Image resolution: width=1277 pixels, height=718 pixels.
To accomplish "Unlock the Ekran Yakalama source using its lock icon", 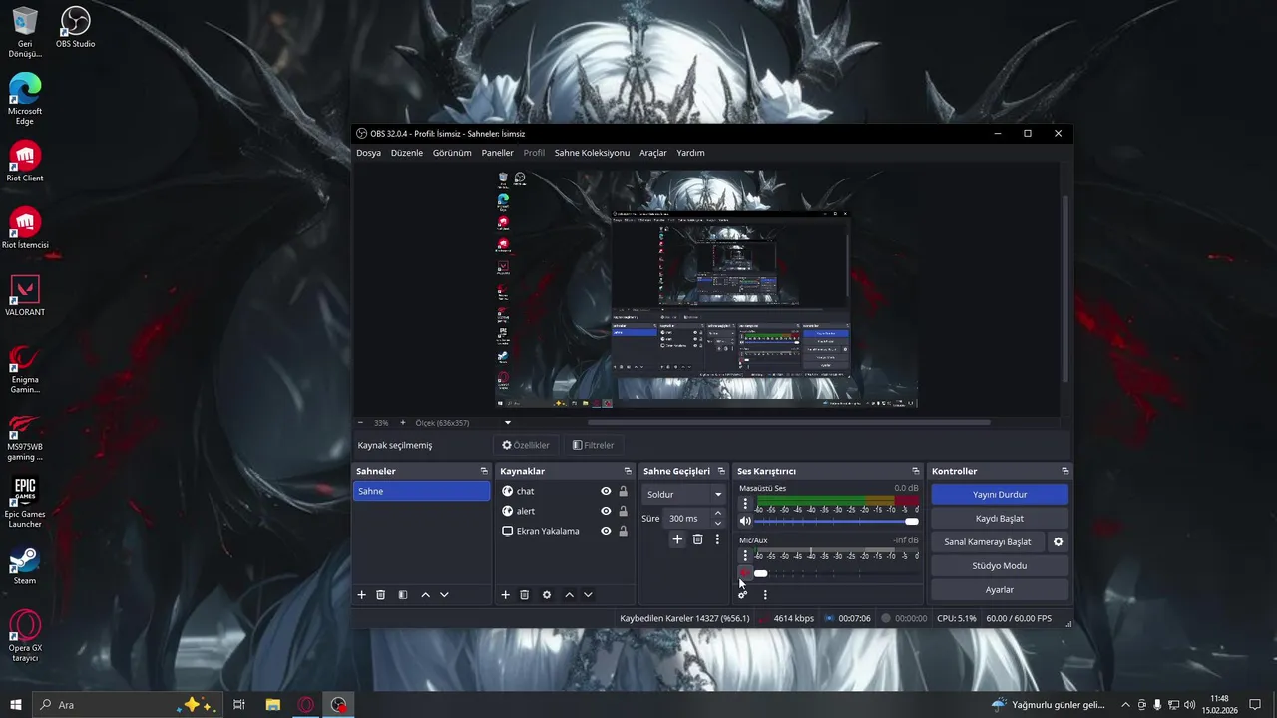I will (x=624, y=531).
